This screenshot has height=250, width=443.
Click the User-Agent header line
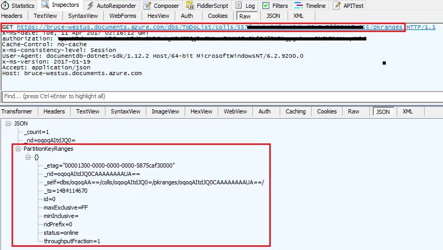click(153, 56)
